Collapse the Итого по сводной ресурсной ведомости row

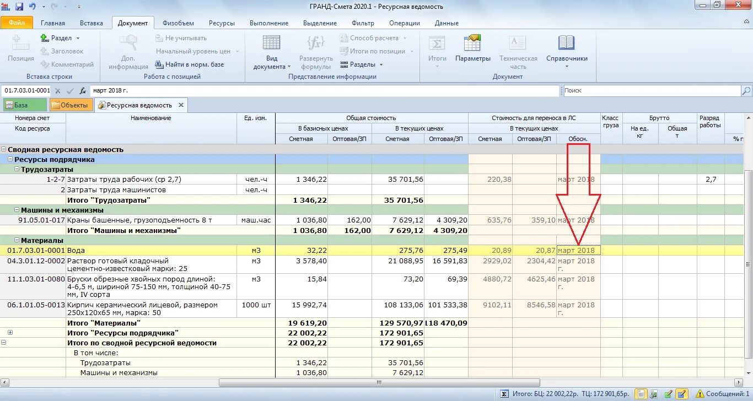tap(4, 343)
